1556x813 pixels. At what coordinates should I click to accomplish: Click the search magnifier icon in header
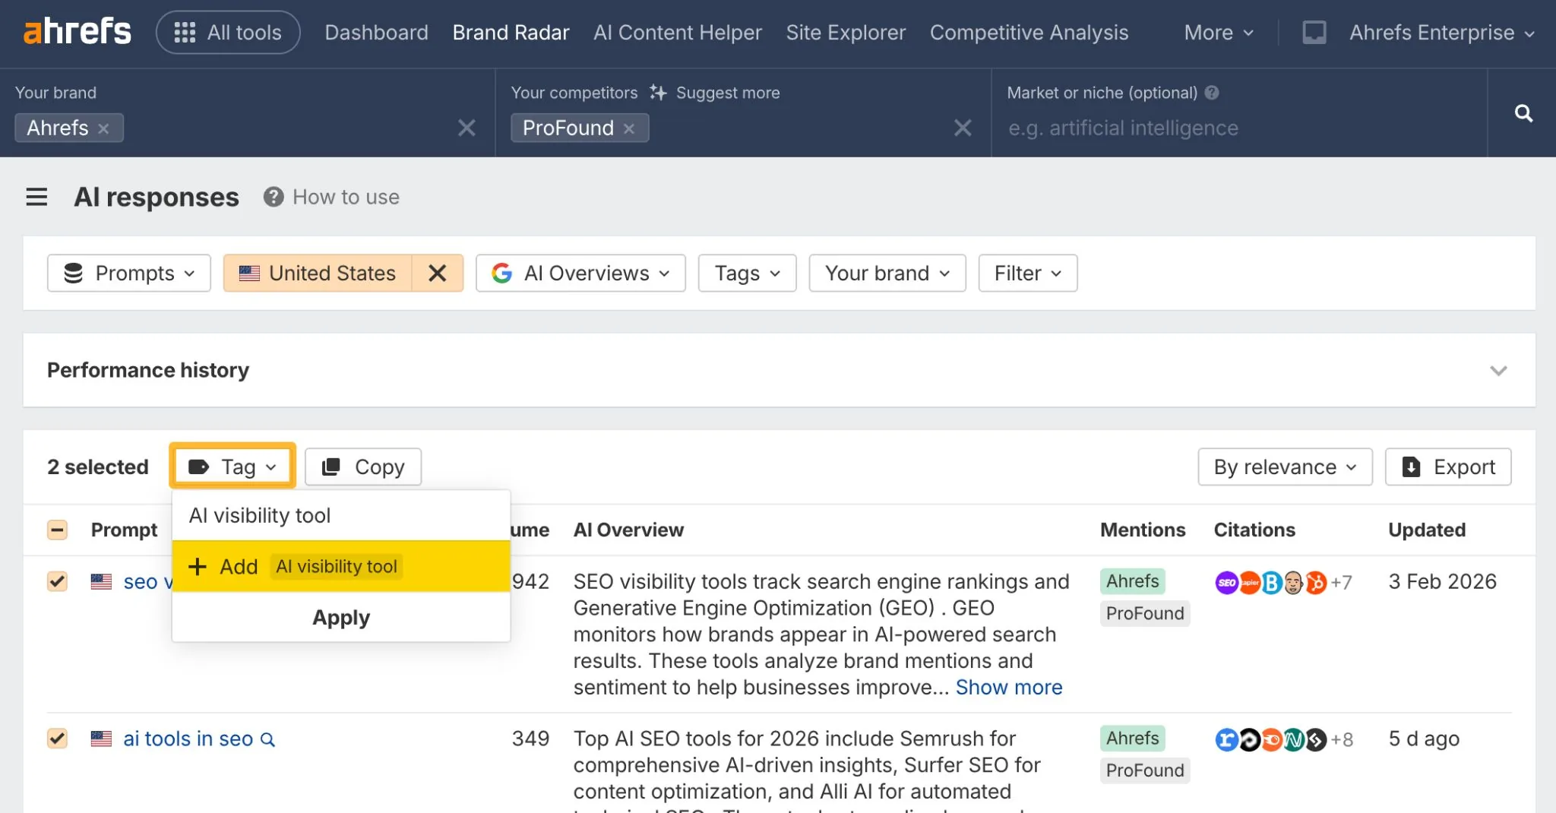(1523, 113)
